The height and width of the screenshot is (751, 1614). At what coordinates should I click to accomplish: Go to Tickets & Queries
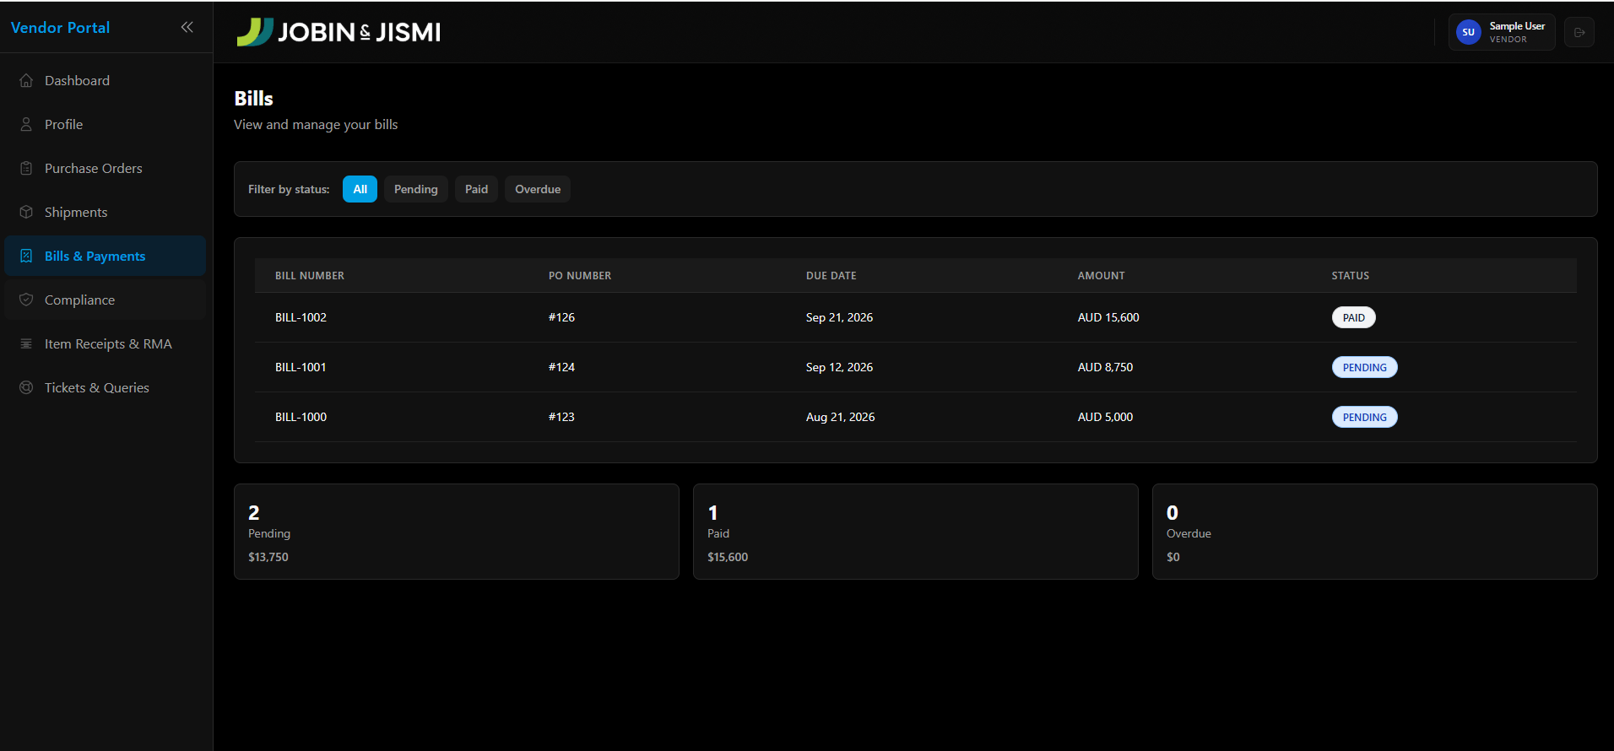click(x=106, y=387)
